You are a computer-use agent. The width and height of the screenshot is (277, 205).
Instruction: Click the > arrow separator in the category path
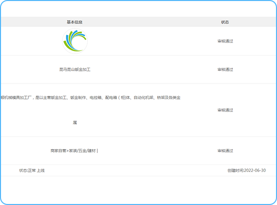67,151
